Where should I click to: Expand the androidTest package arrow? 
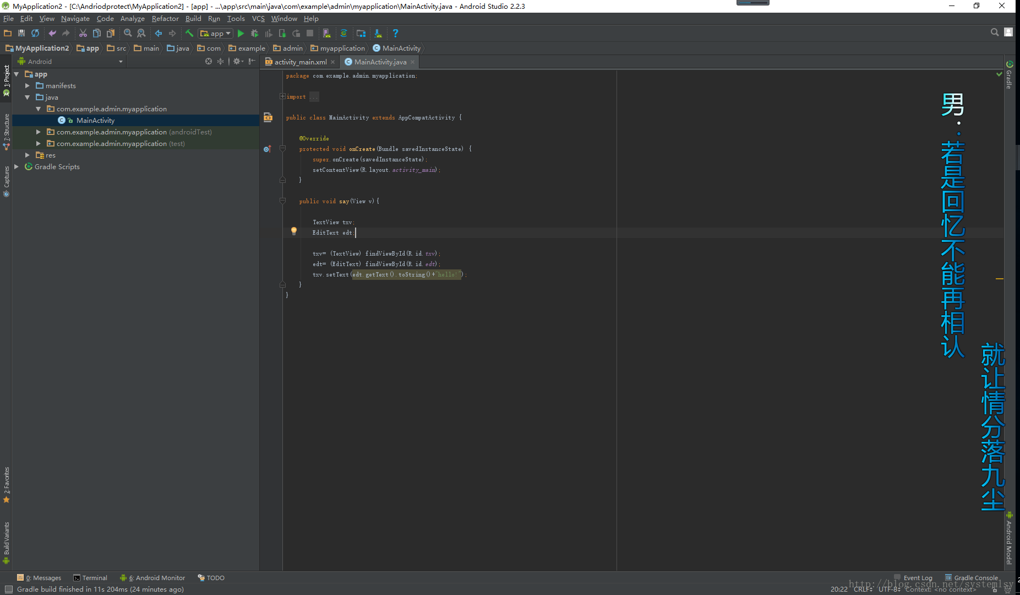tap(39, 132)
